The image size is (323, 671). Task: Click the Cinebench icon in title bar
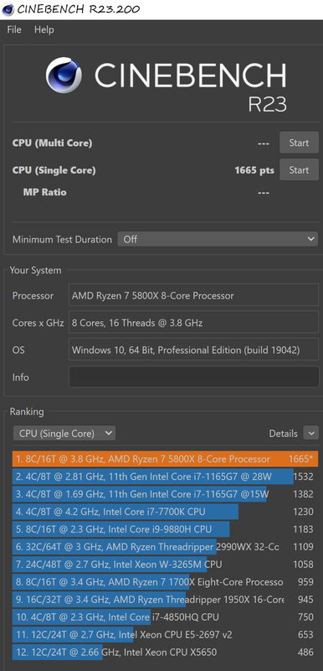click(8, 9)
